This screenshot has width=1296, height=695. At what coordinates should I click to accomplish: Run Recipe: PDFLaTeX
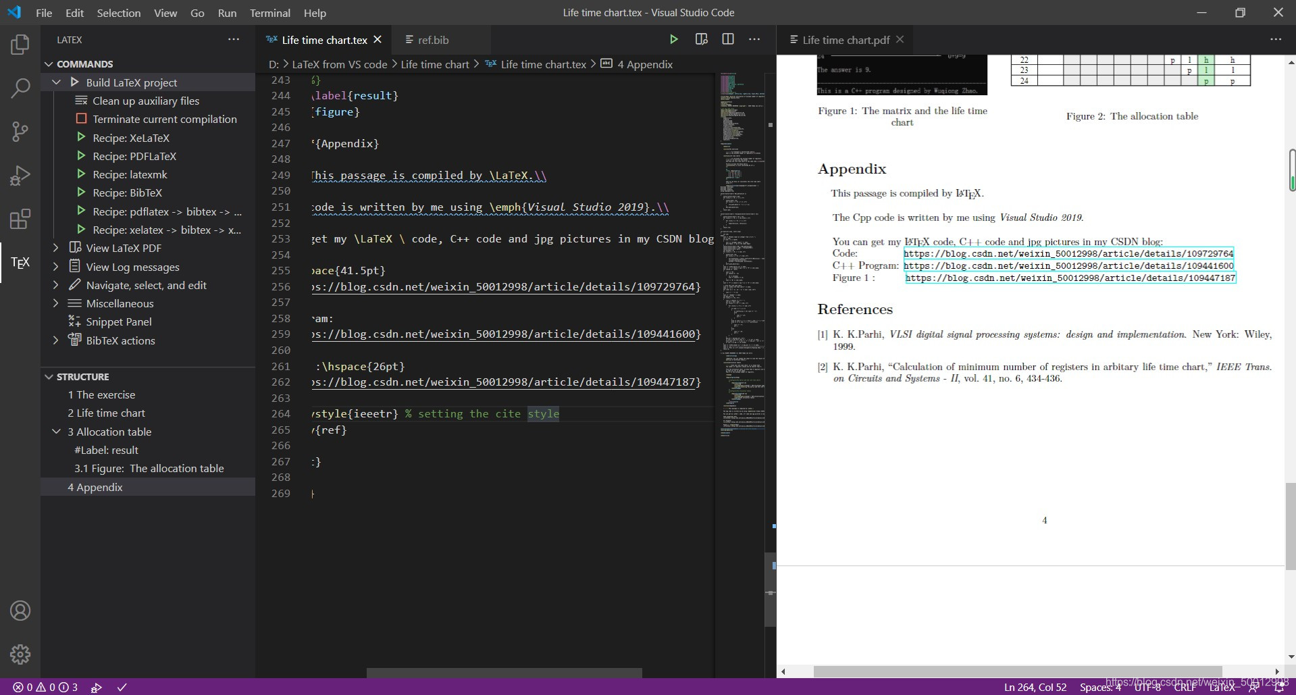point(134,156)
